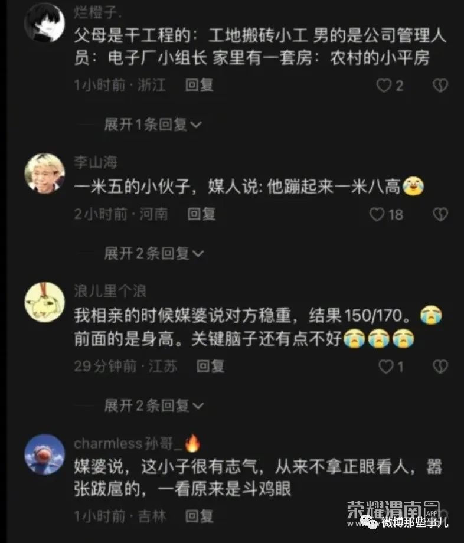The width and height of the screenshot is (464, 543).
Task: Open charmless孙哥's profile avatar
Action: click(x=45, y=454)
